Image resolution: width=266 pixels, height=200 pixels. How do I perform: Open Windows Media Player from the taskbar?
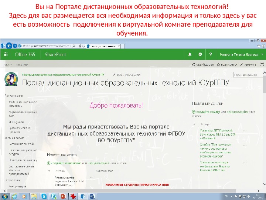click(x=24, y=197)
